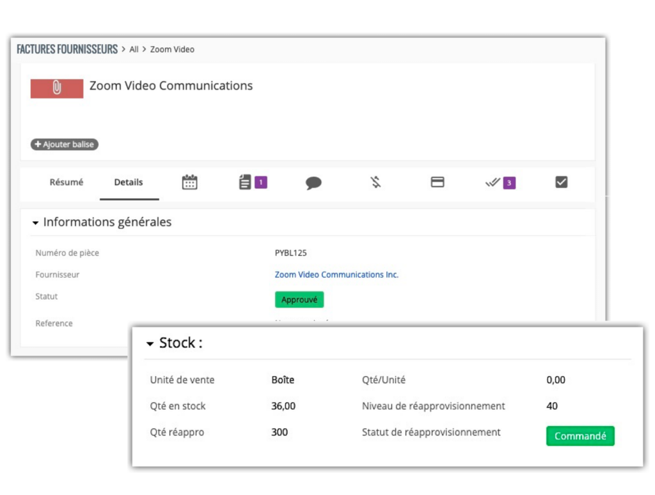Click the Statut de réapprovisionnement label
The image size is (655, 495).
431,432
